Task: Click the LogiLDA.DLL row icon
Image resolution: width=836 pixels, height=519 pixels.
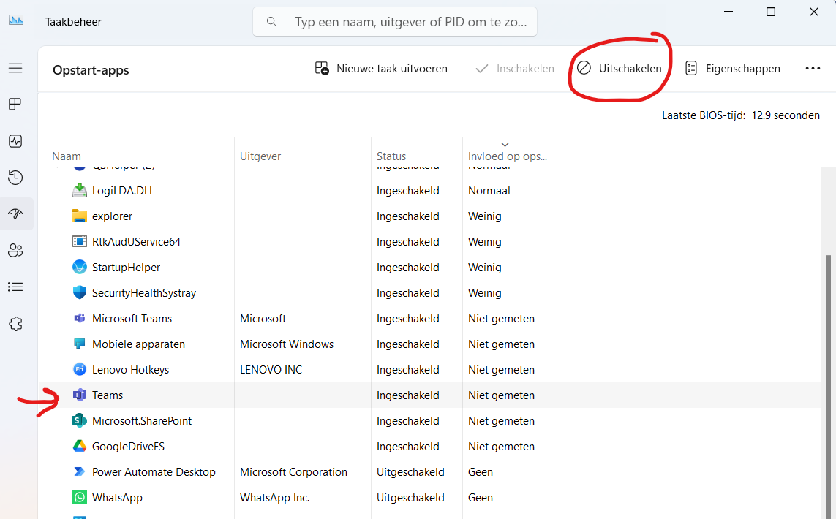Action: coord(80,190)
